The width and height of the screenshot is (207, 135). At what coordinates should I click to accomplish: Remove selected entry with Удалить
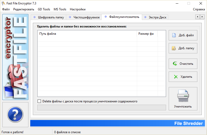click(x=183, y=77)
